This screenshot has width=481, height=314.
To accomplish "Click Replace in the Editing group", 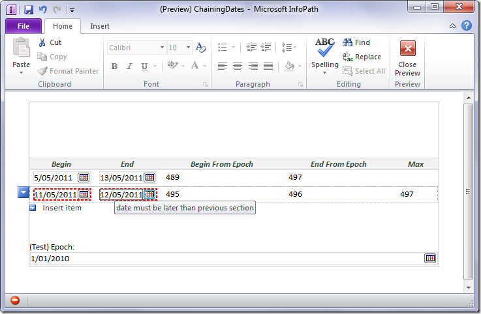I will [362, 57].
